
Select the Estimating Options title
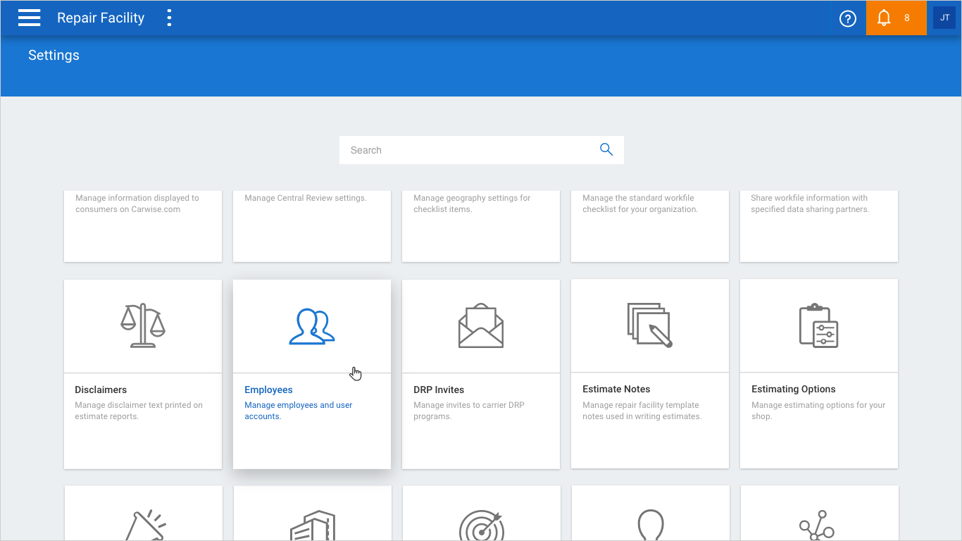pyautogui.click(x=793, y=389)
